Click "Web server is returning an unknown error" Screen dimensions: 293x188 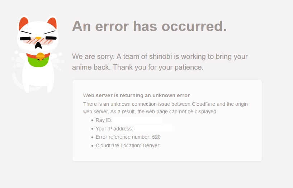coord(136,95)
